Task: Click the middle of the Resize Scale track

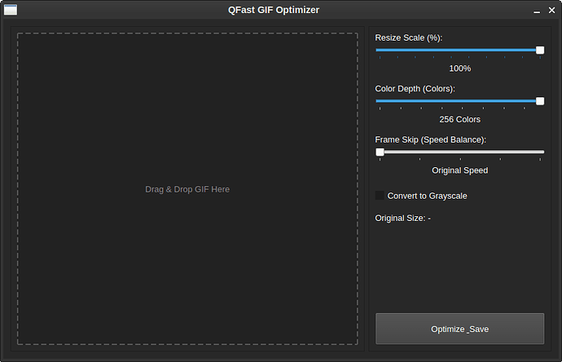Action: 459,50
